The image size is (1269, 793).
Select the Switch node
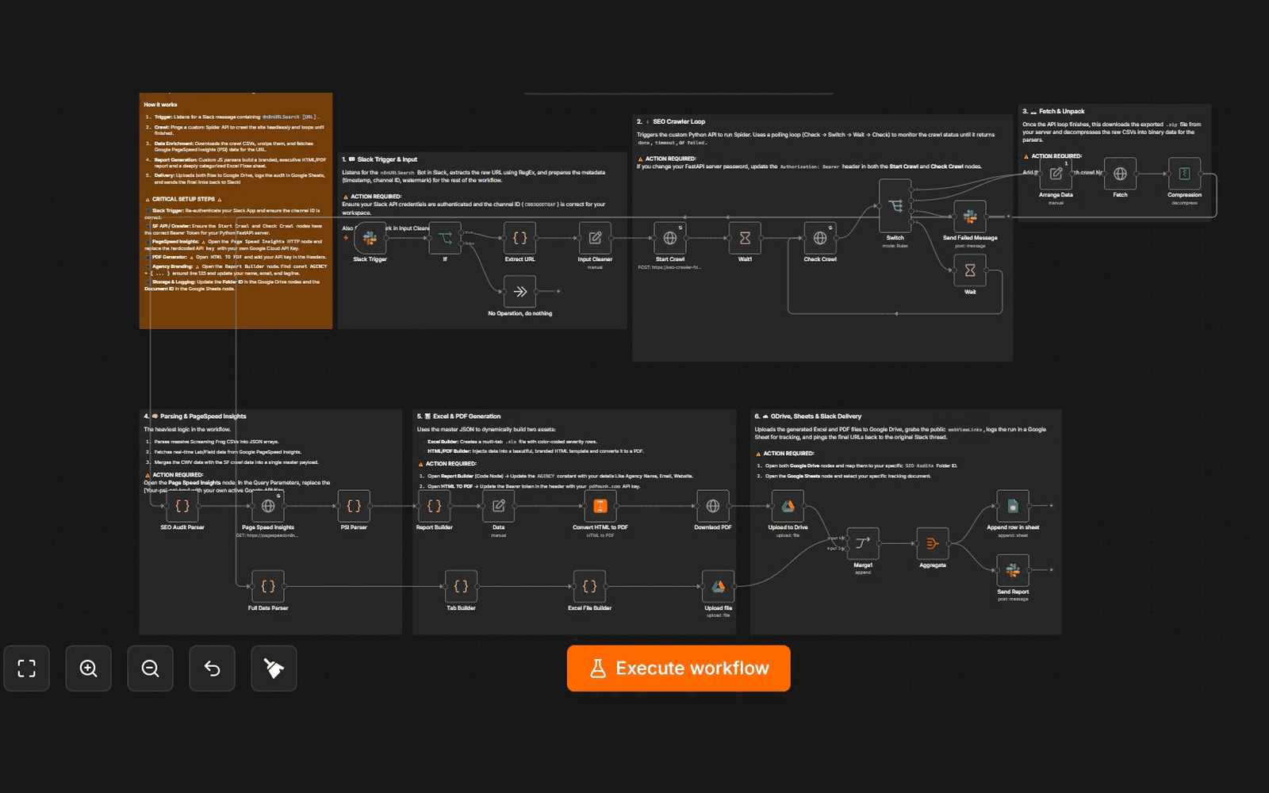click(x=895, y=206)
